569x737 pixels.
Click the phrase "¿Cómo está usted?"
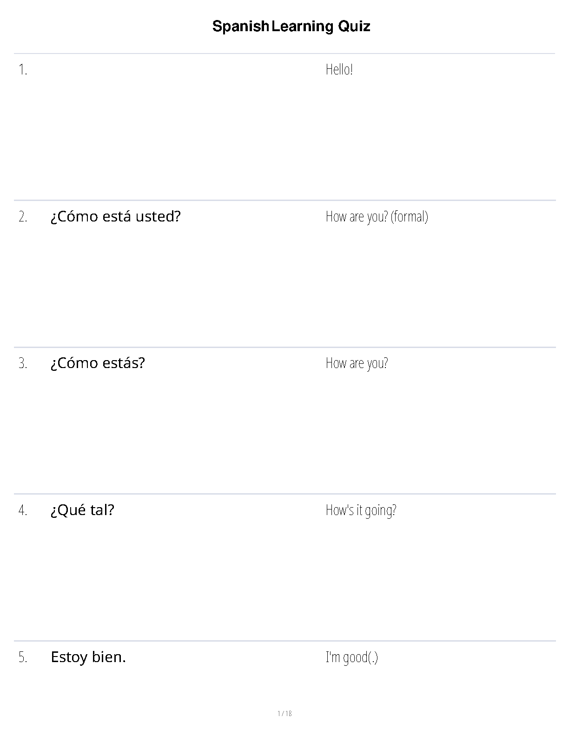point(115,217)
